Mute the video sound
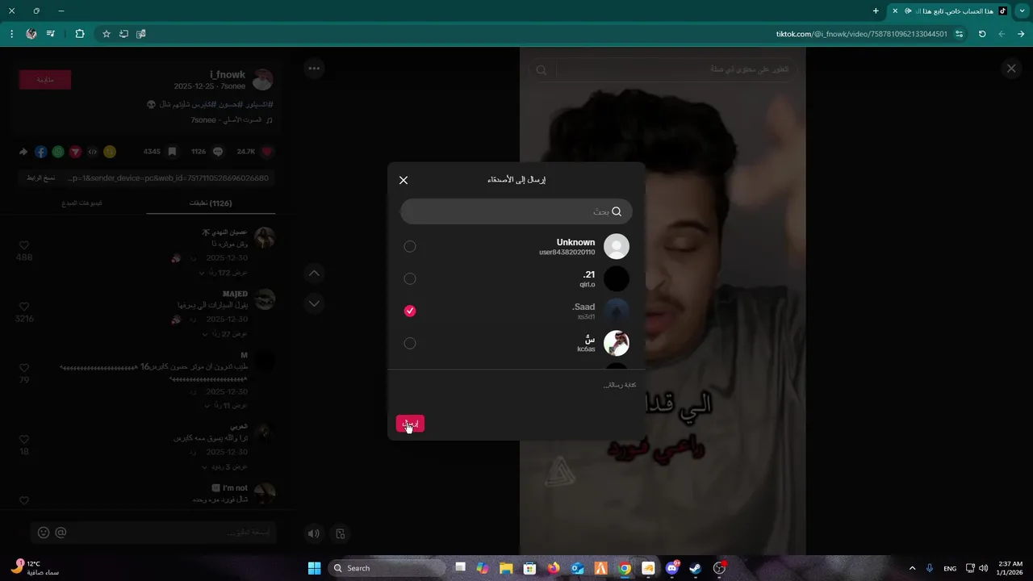Image resolution: width=1033 pixels, height=581 pixels. click(x=314, y=533)
